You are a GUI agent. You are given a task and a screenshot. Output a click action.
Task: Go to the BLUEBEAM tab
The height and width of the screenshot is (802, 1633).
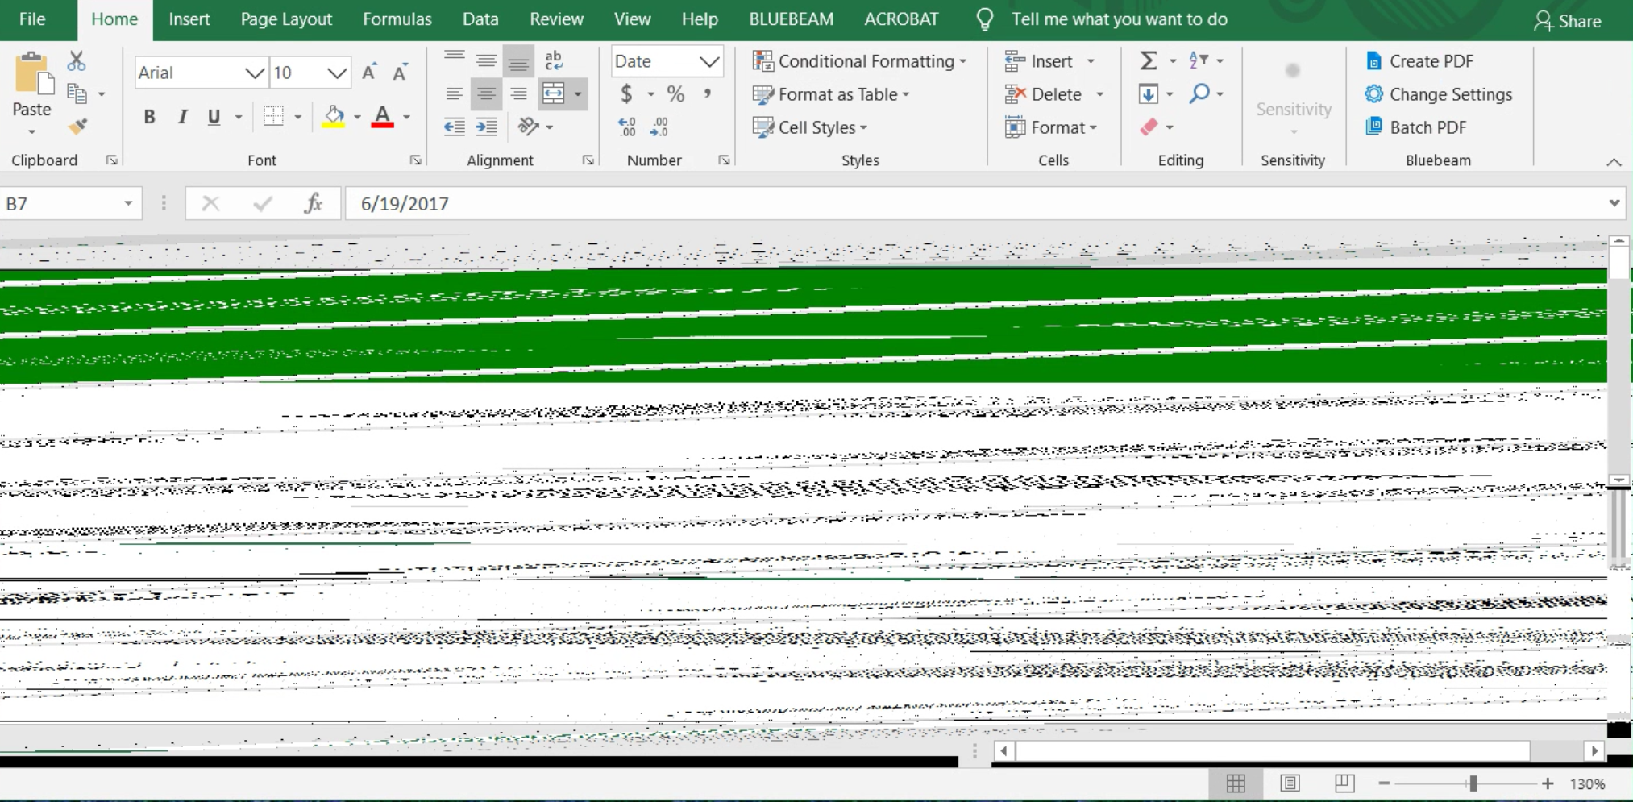tap(792, 19)
